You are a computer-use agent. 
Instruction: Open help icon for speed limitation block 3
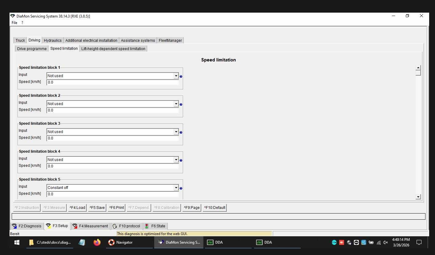point(181,132)
